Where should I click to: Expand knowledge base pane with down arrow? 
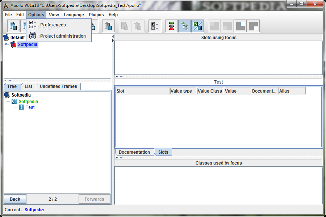pos(10,81)
